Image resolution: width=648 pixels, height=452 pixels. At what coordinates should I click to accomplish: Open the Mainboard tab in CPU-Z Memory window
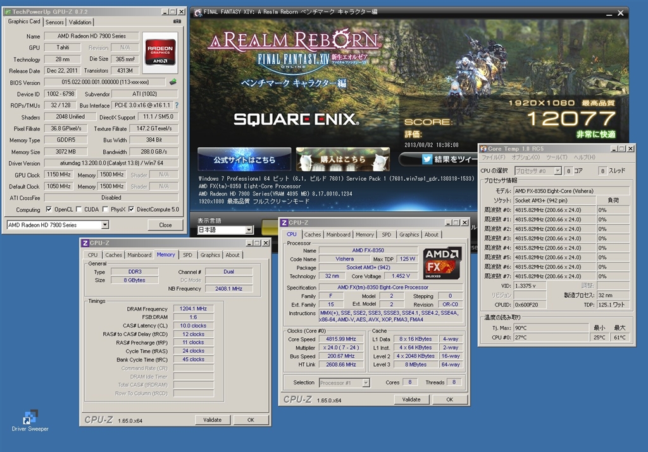(139, 255)
